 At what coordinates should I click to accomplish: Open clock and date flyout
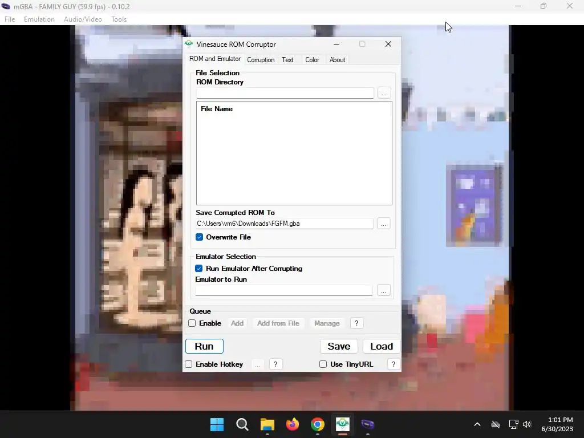click(x=557, y=424)
